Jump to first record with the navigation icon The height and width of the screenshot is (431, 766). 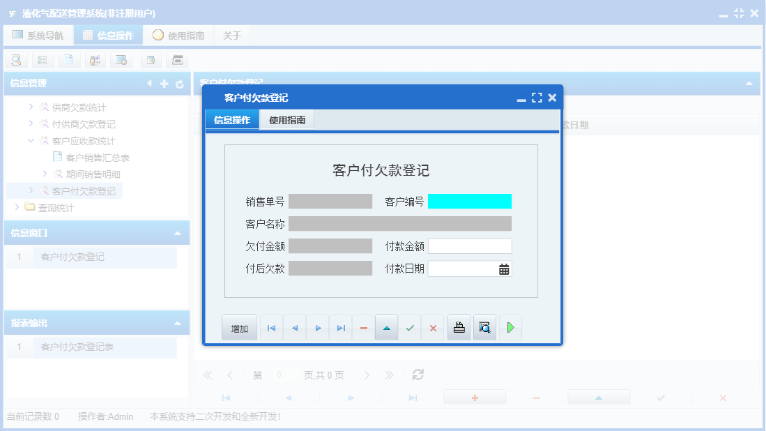click(x=271, y=327)
